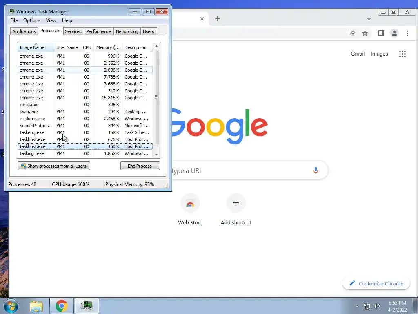
Task: Open the Help menu in Task Manager
Action: [x=67, y=20]
